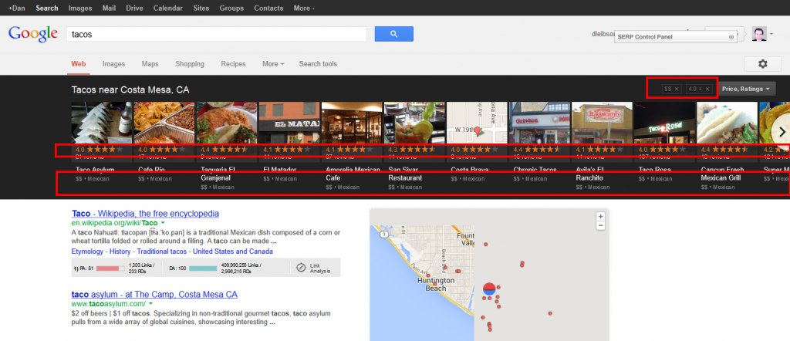Switch to the Images search tab

(113, 64)
